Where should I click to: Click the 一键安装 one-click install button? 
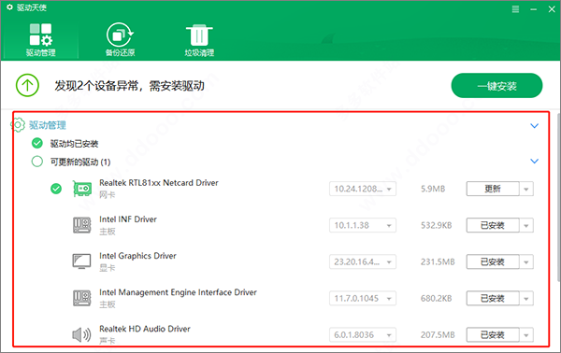[496, 85]
